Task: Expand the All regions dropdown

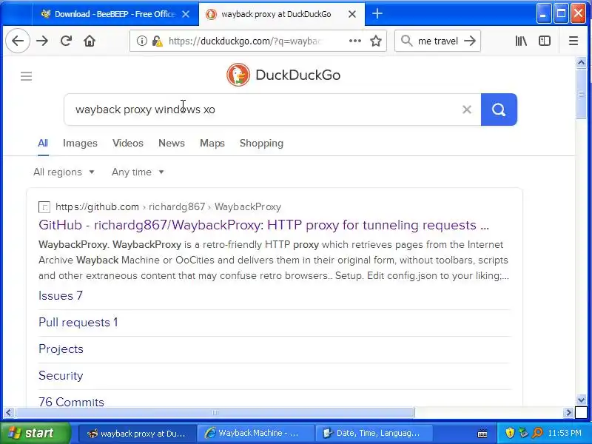Action: (x=64, y=172)
